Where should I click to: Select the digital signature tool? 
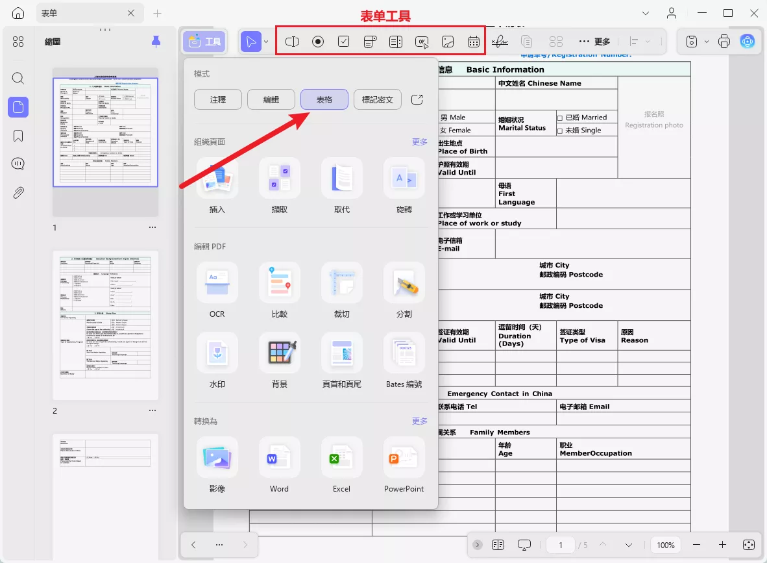pyautogui.click(x=500, y=42)
